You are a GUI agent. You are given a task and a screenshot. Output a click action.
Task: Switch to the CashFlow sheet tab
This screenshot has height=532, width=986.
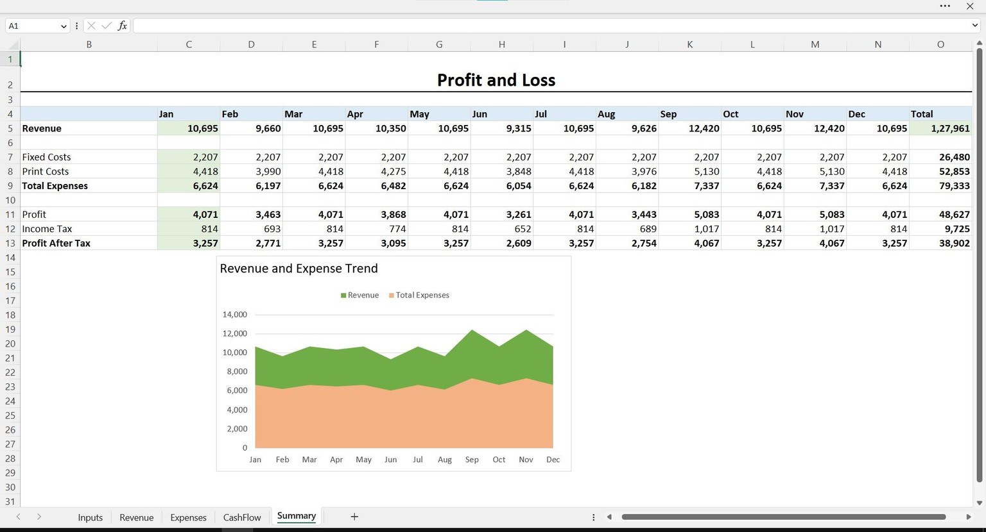pos(242,517)
